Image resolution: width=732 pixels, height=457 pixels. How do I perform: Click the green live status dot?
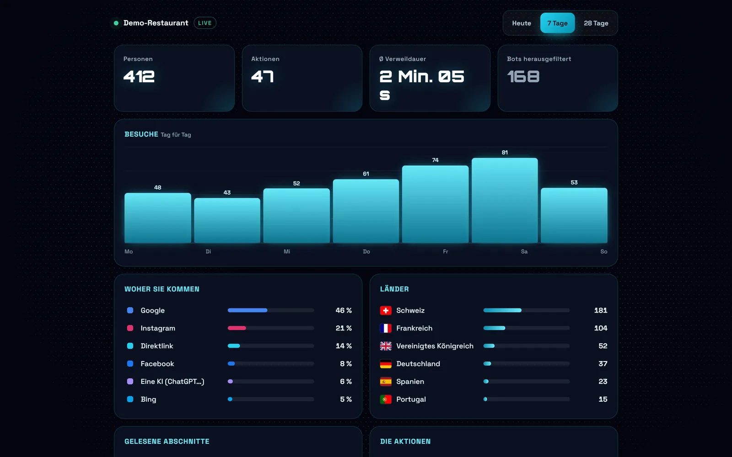[116, 23]
